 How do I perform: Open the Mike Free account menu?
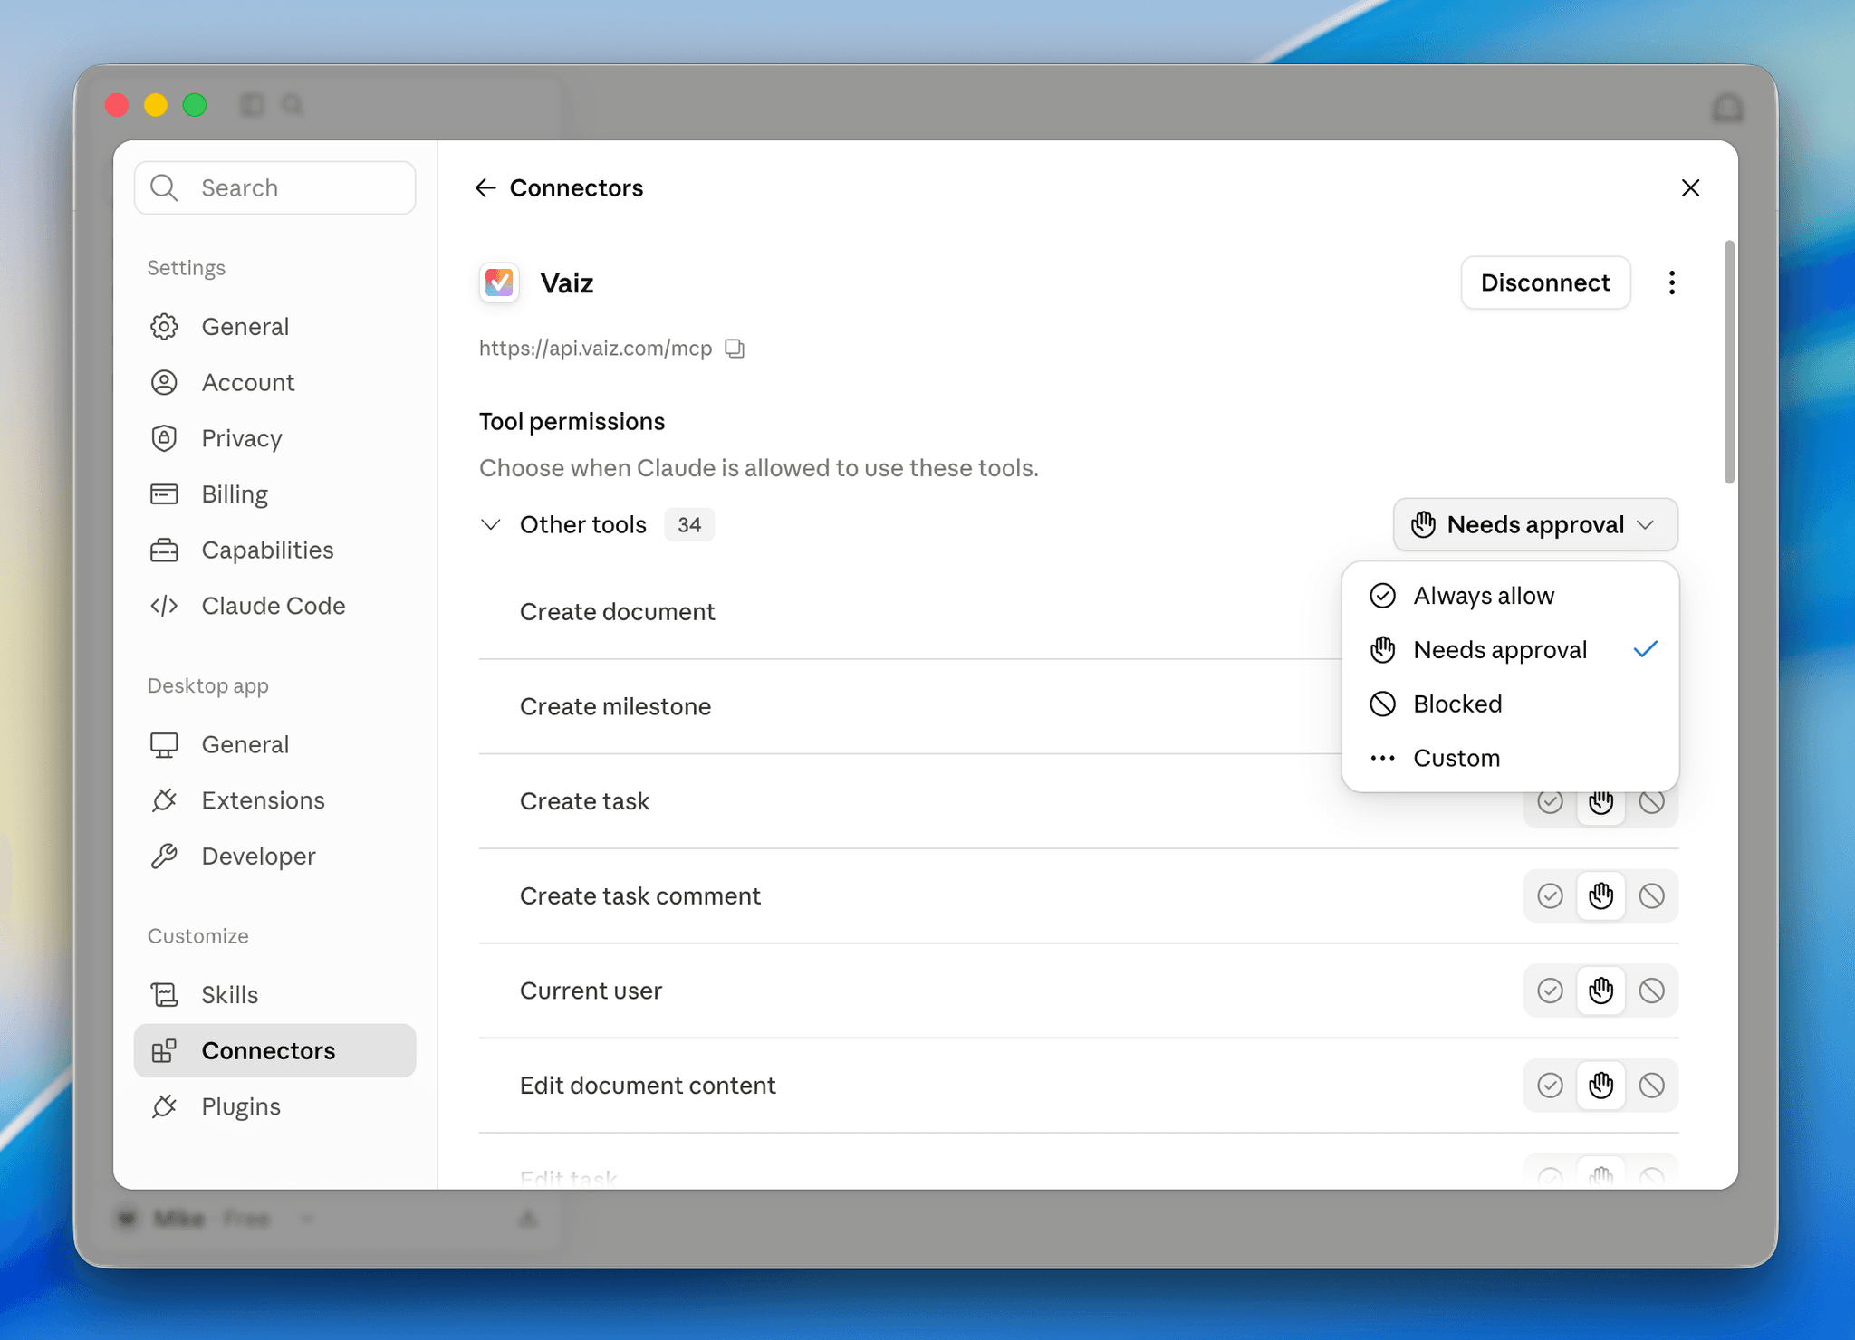pyautogui.click(x=216, y=1219)
